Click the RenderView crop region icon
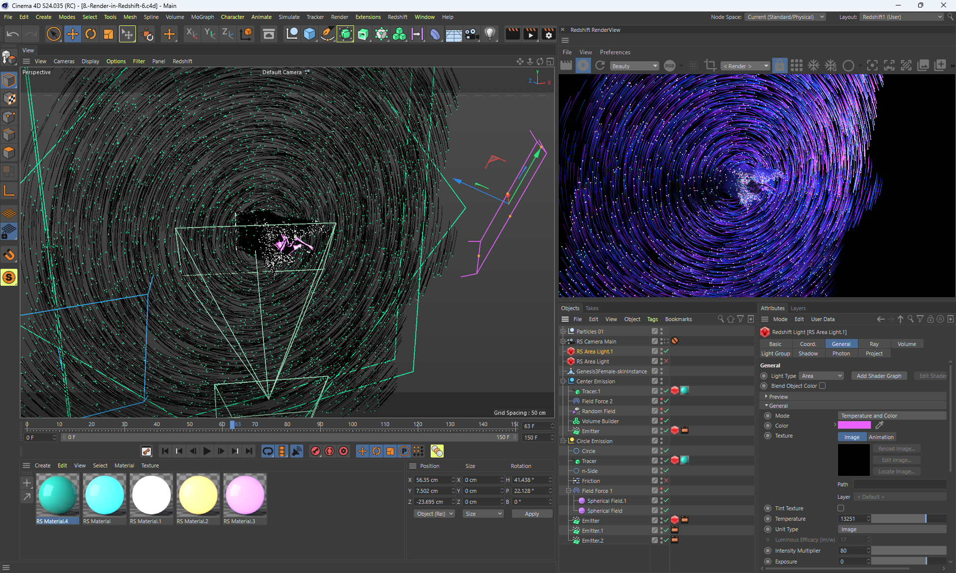The image size is (956, 573). tap(711, 66)
